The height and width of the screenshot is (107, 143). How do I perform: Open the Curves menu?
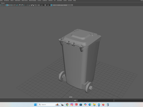(39, 1)
